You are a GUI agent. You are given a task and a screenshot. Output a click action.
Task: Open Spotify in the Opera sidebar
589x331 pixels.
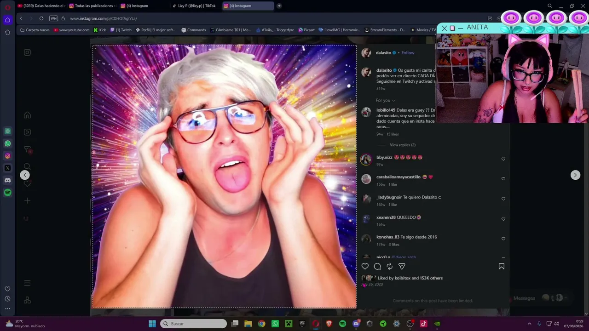pos(7,193)
